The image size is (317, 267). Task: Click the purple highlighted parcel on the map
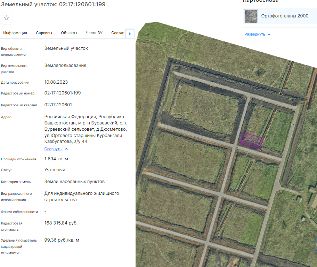point(252,140)
